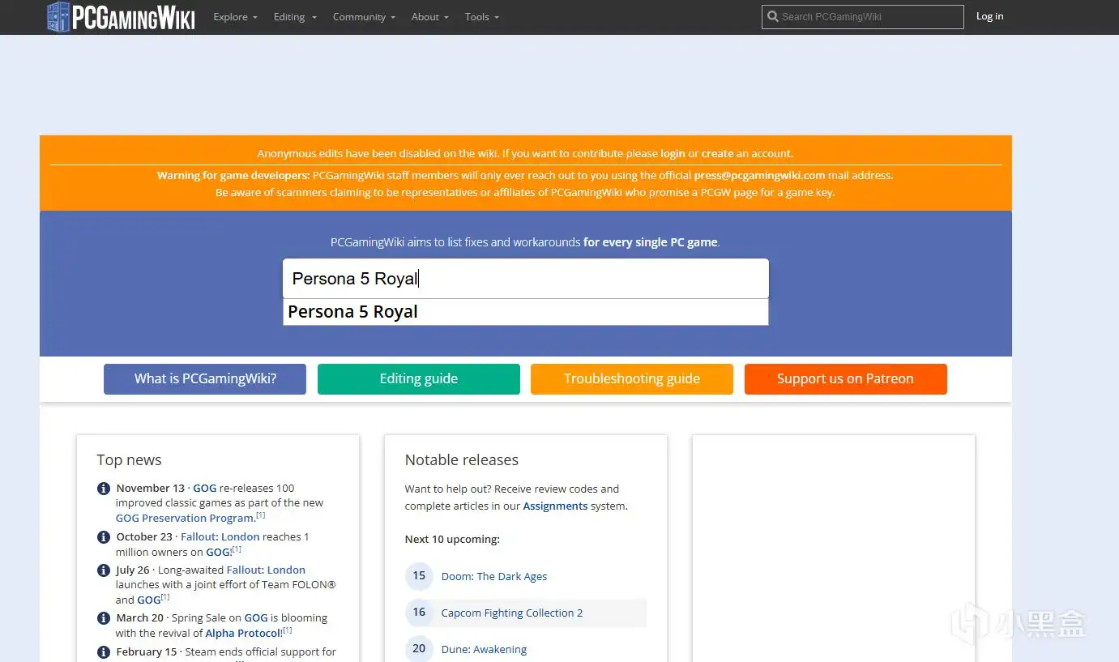The height and width of the screenshot is (662, 1119).
Task: Click GOG link in March 20 news
Action: click(256, 618)
